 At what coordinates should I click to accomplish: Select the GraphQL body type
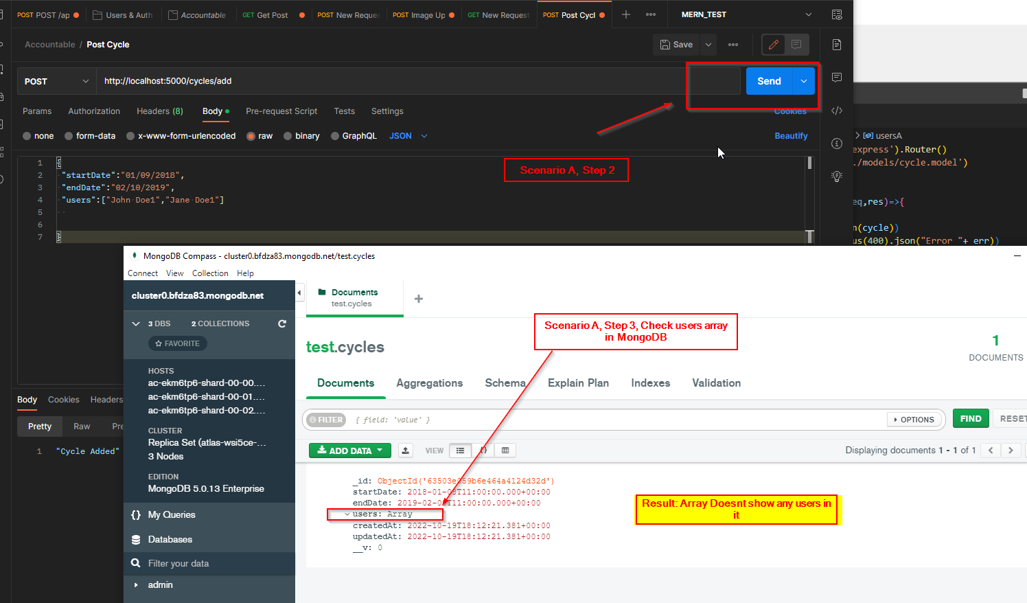[335, 136]
